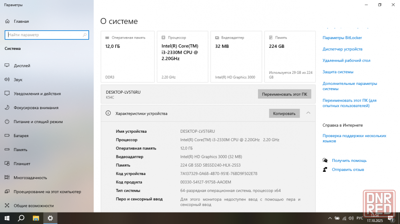Image resolution: width=400 pixels, height=224 pixels.
Task: Select Notifications and actions icon
Action: 7,94
